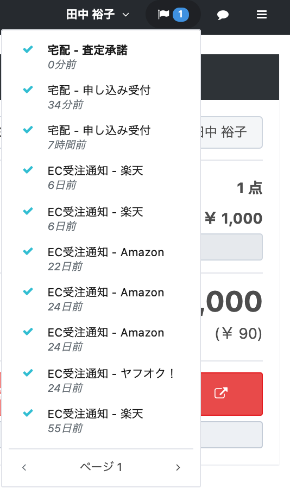Open EC受注通知 - ヤフオク！ notification
This screenshot has width=290, height=495.
pyautogui.click(x=101, y=380)
